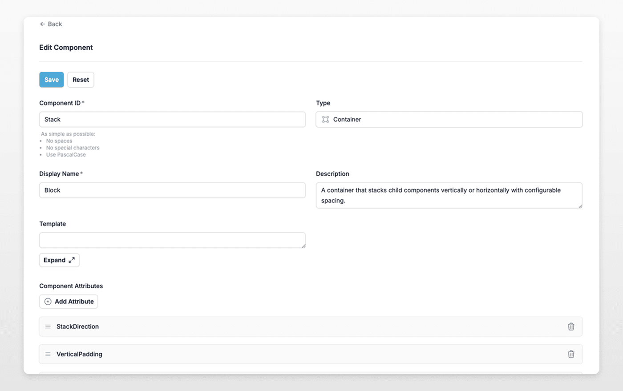Click the VerticalPadding drag handle icon
This screenshot has width=623, height=391.
tap(48, 354)
